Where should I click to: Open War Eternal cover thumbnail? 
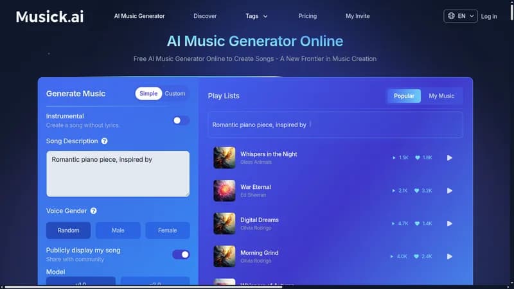point(224,190)
